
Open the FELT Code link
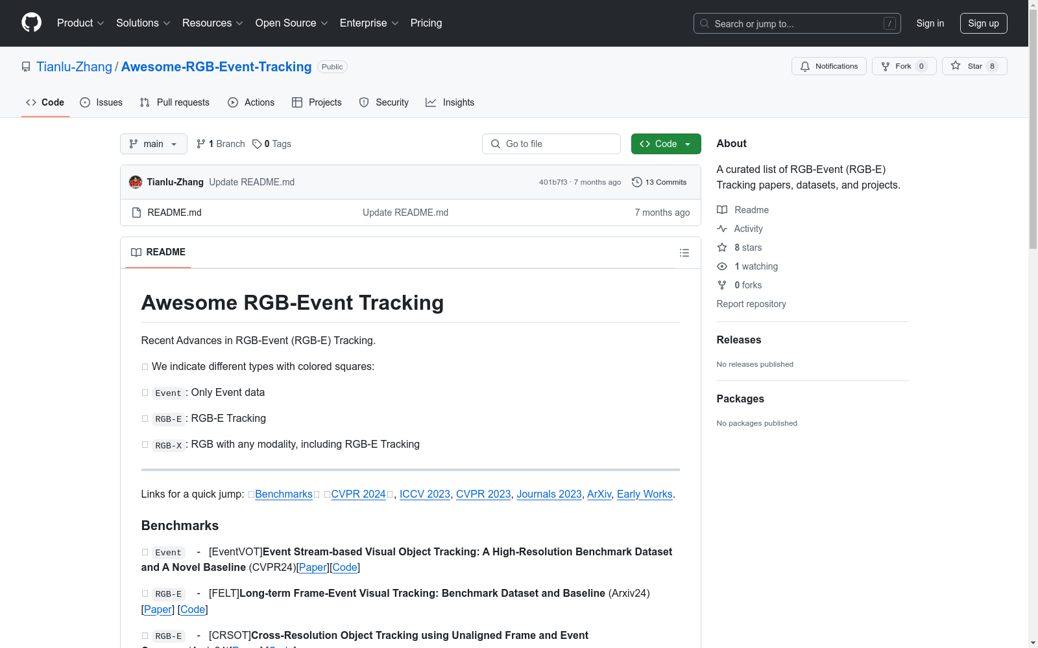pyautogui.click(x=193, y=609)
